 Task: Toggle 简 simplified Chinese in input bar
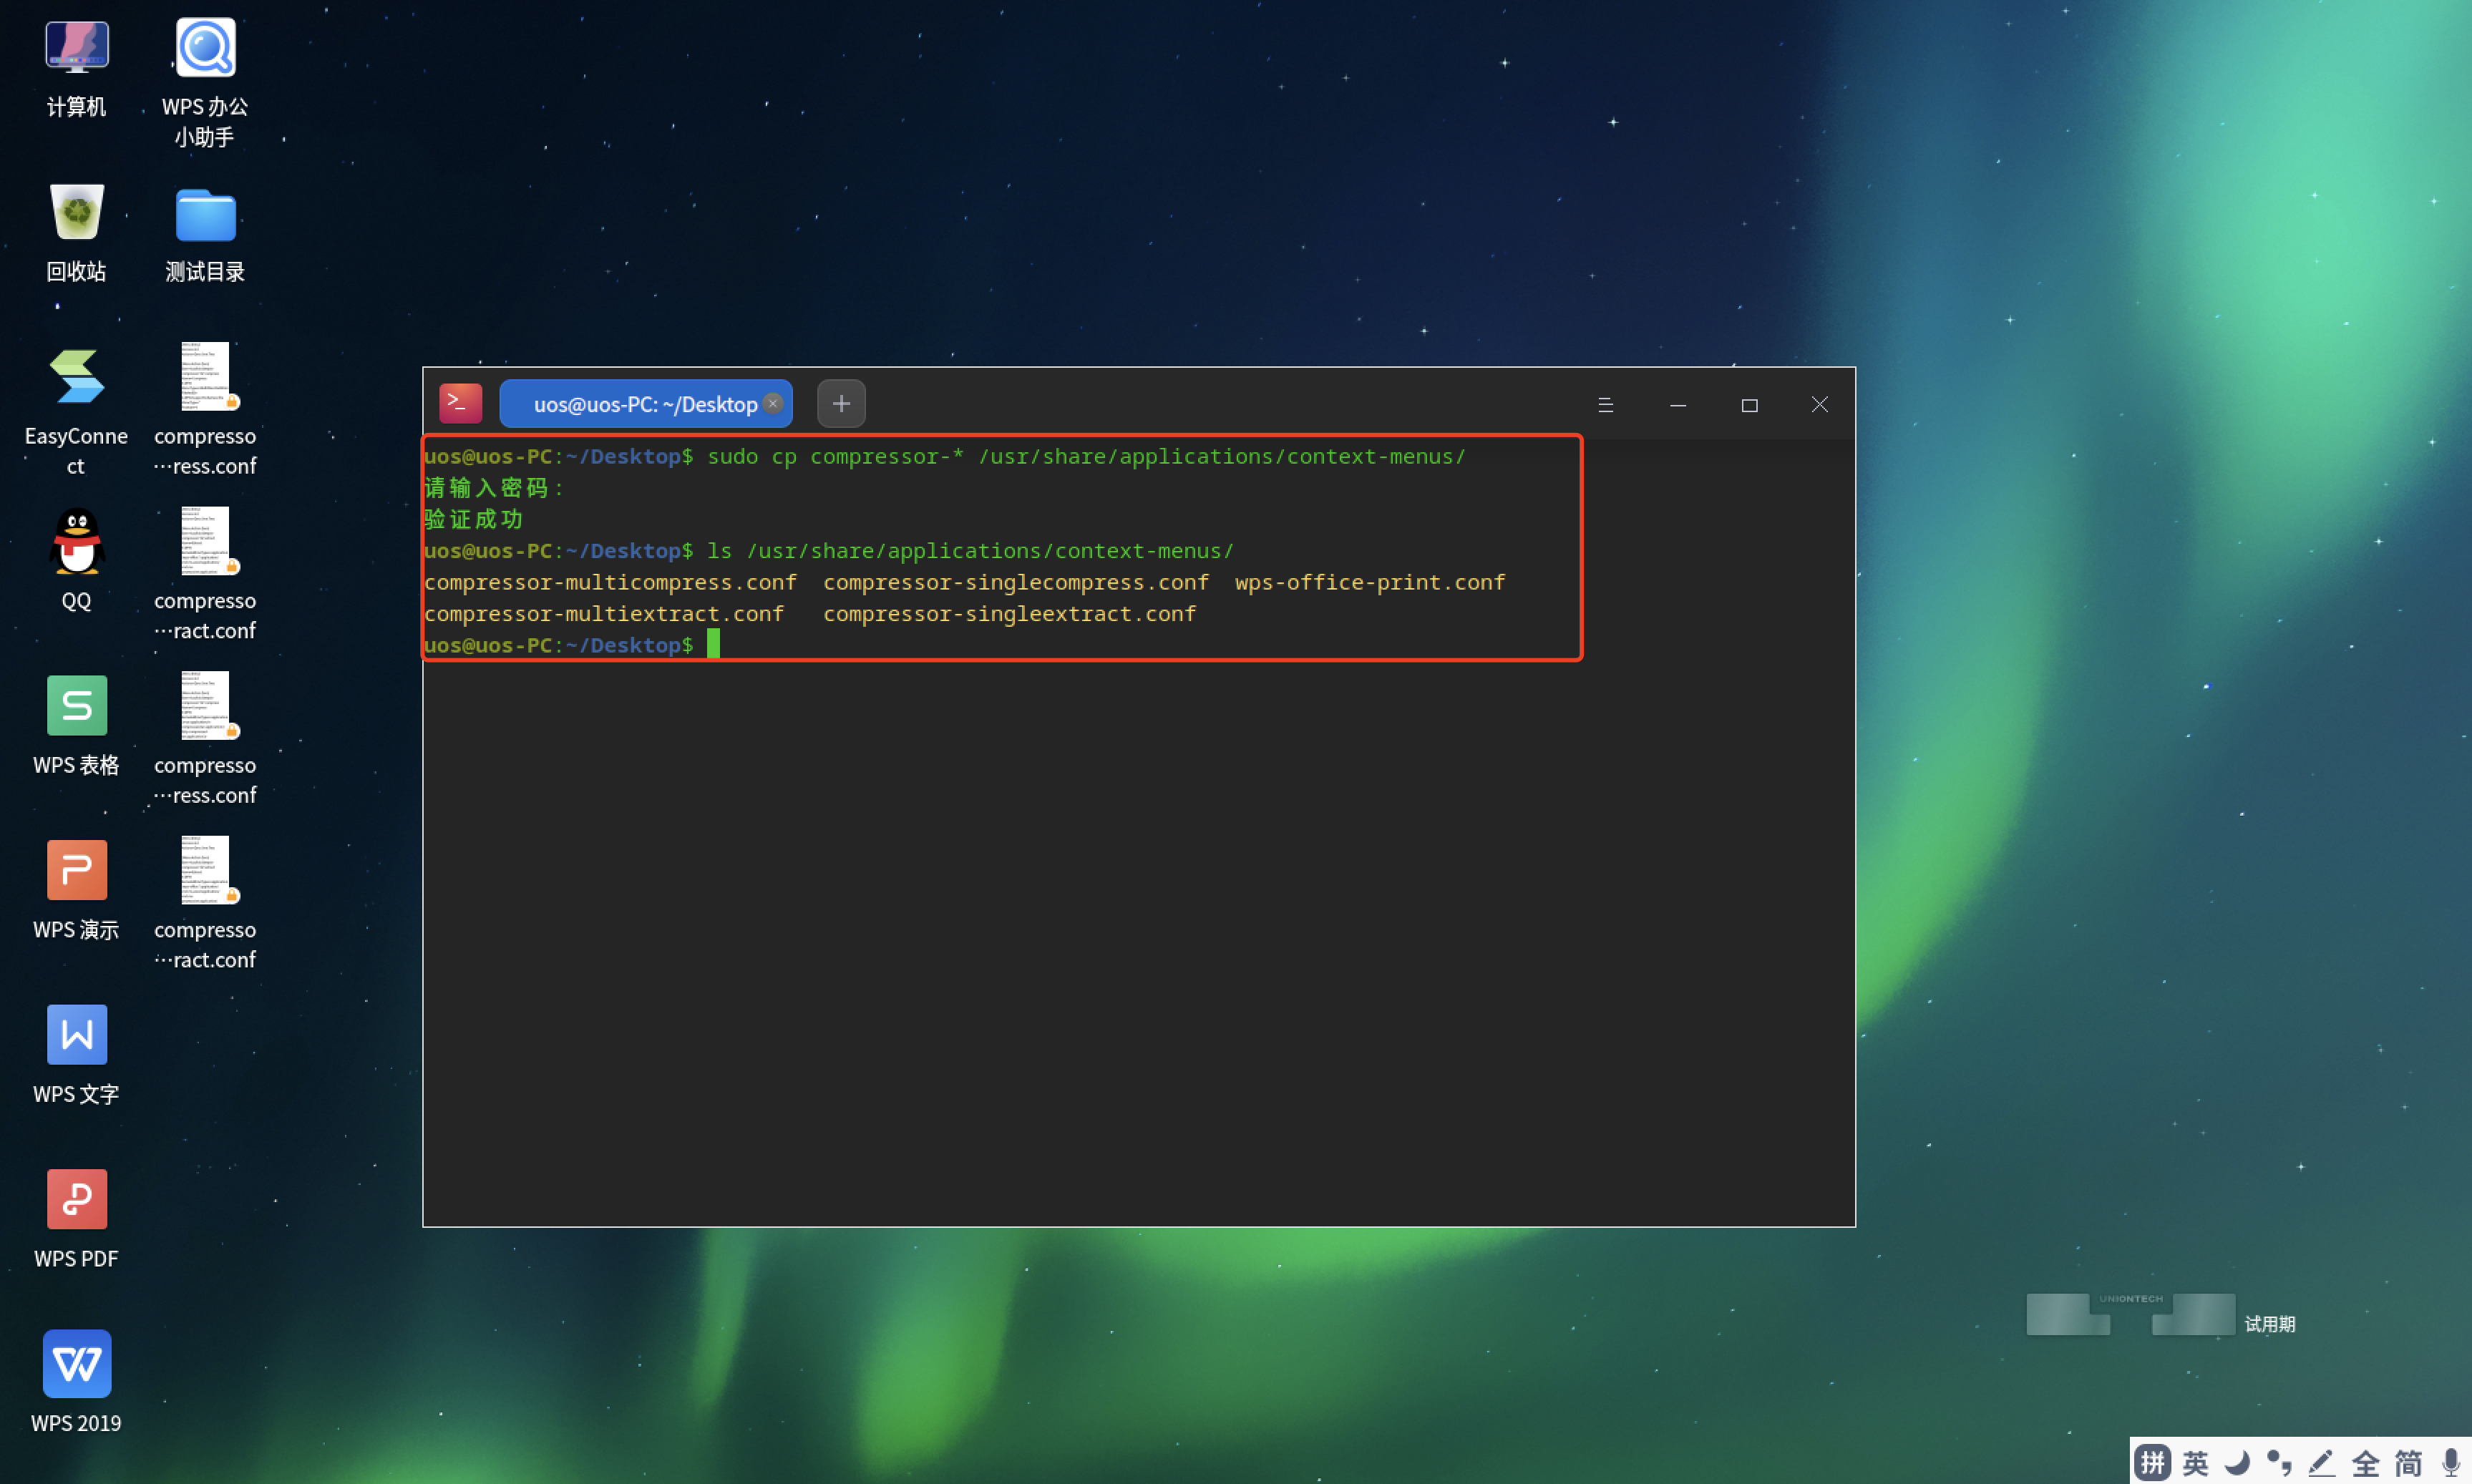pos(2408,1463)
